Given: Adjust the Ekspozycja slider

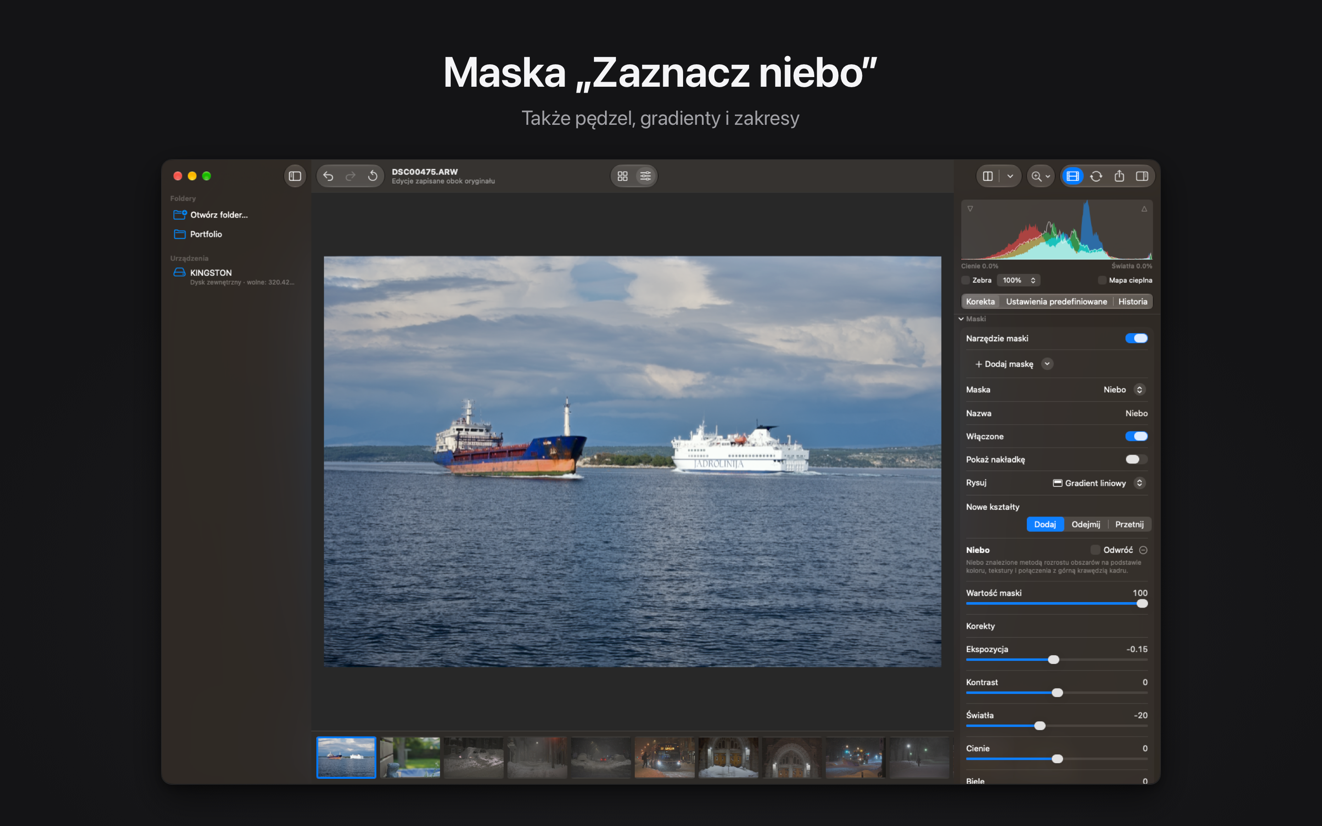Looking at the screenshot, I should pos(1057,660).
